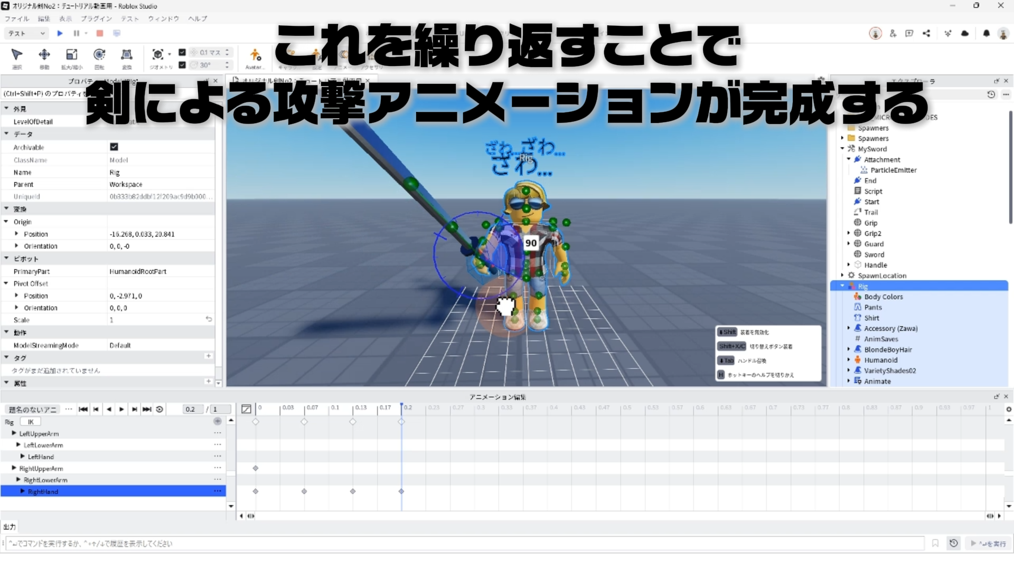Screen dimensions: 1014x570
Task: Toggle the 30° rotation snap checkbox
Action: (x=182, y=65)
